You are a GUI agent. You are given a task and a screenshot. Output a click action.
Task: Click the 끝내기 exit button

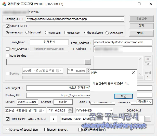click(x=141, y=33)
